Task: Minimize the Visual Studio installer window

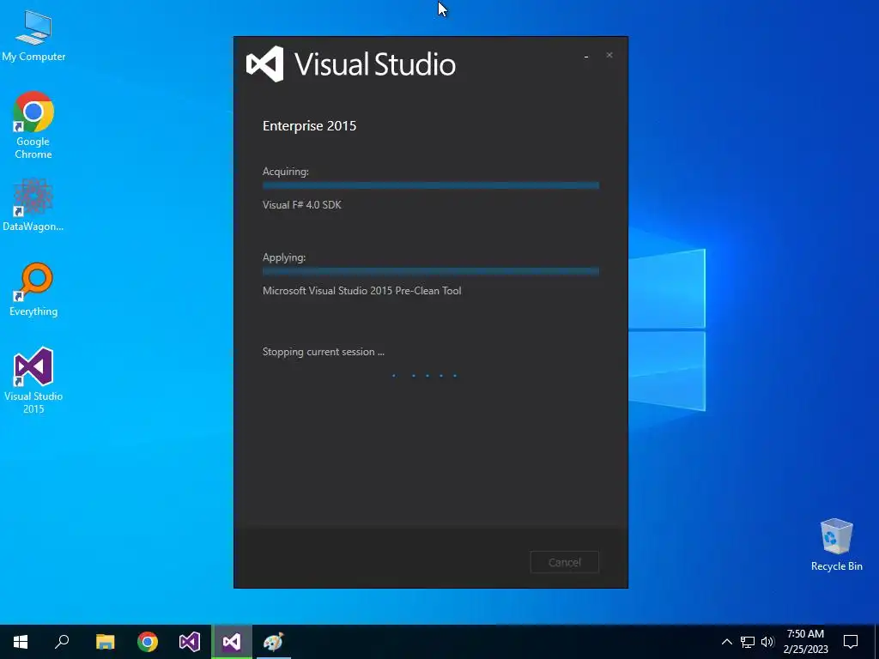Action: point(586,56)
